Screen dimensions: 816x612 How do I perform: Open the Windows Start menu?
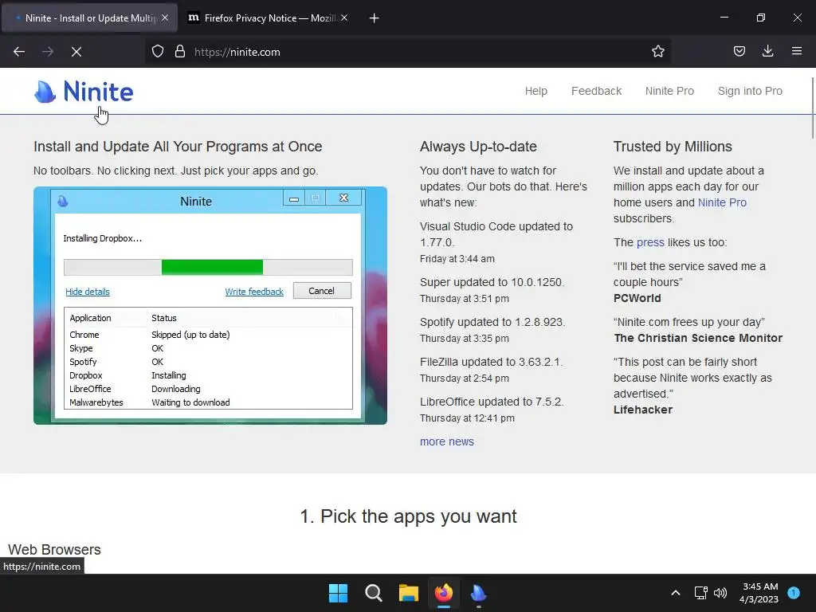(338, 593)
